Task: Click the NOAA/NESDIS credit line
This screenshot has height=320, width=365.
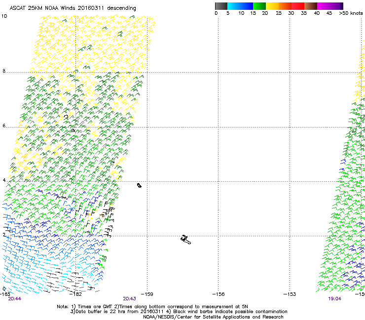Action: 213,317
